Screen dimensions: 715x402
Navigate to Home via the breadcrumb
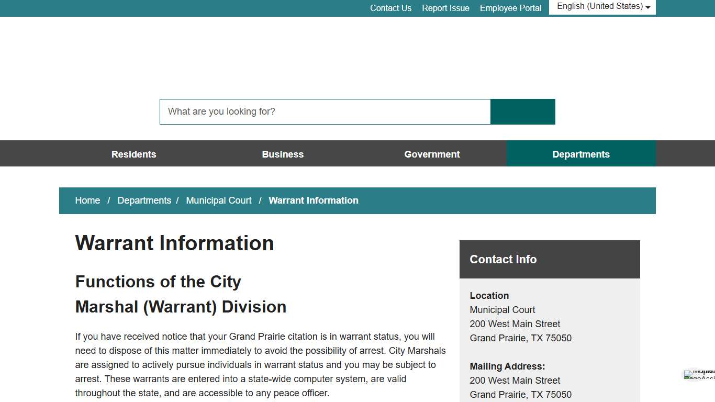[87, 200]
